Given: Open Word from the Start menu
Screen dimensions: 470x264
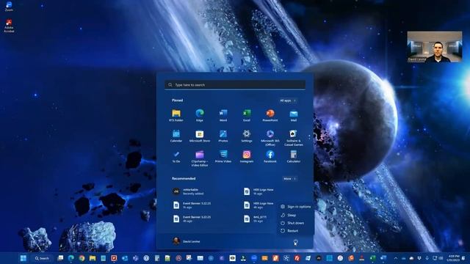Looking at the screenshot, I should 223,115.
